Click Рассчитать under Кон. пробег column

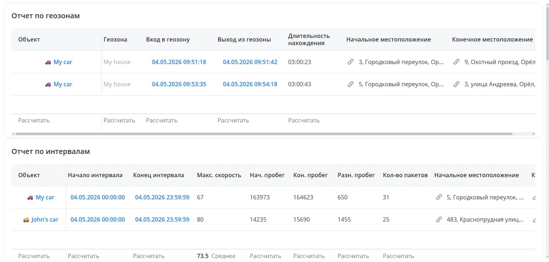309,256
